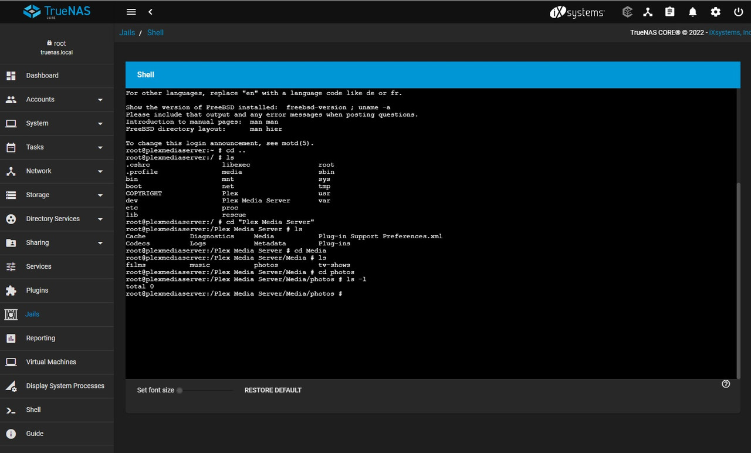Click the Network sidebar icon
Screen dimensions: 751x453
pyautogui.click(x=11, y=171)
